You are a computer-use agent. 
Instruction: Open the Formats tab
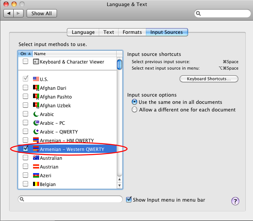pos(132,32)
